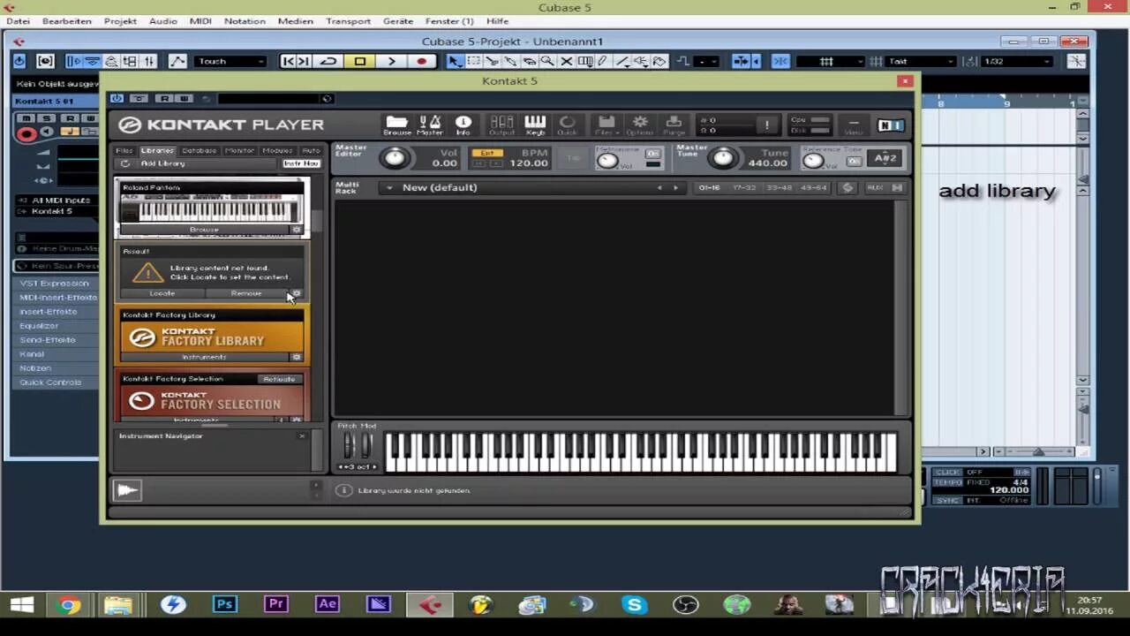Turn Reference Tone On button
This screenshot has width=1130, height=636.
(x=854, y=161)
